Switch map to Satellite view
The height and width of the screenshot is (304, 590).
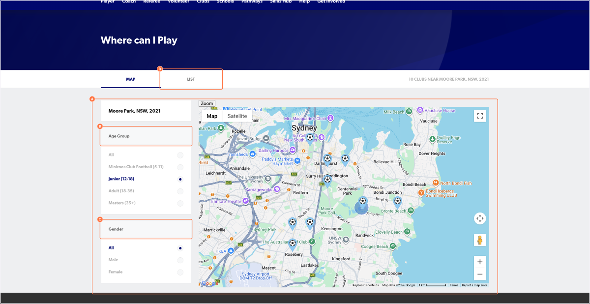(x=237, y=116)
